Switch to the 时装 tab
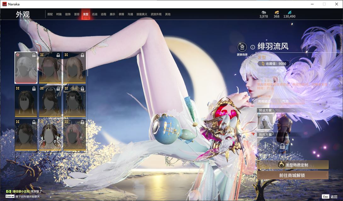The image size is (343, 201). pyautogui.click(x=59, y=14)
